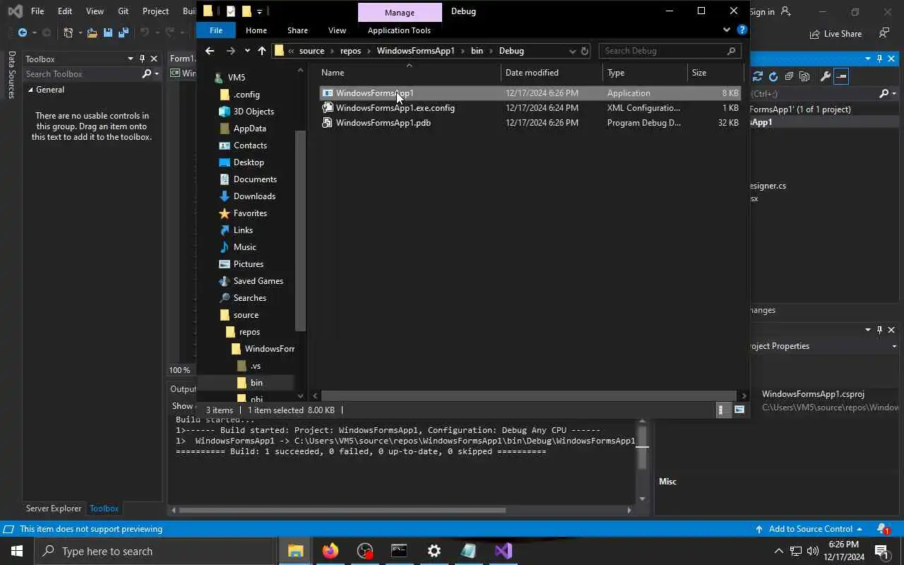Image resolution: width=904 pixels, height=565 pixels.
Task: Collapse the General group in Toolbox
Action: [x=30, y=90]
